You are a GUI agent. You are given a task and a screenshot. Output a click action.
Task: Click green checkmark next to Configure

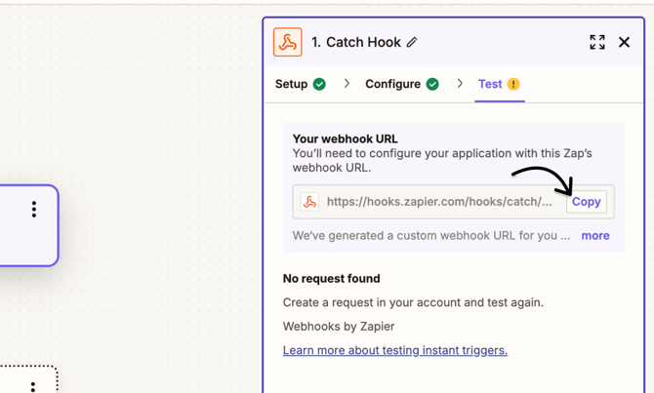(432, 84)
